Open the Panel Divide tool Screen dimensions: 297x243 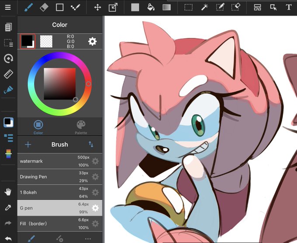(257, 7)
